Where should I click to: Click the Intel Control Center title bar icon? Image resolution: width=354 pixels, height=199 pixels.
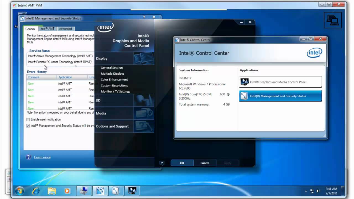click(x=177, y=40)
